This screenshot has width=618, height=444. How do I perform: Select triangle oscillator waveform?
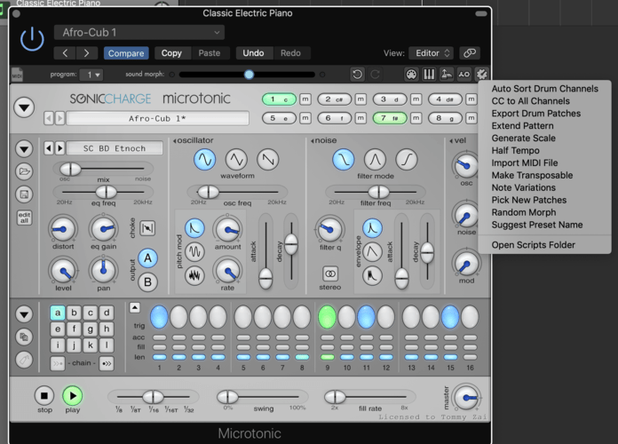pos(236,160)
